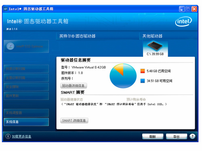Image resolution: width=202 pixels, height=151 pixels.
Task: Click the 驱动器信息摘要 heading
Action: pyautogui.click(x=76, y=60)
